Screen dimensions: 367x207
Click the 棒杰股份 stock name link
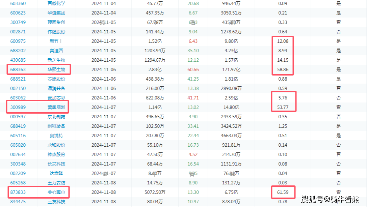click(x=56, y=154)
